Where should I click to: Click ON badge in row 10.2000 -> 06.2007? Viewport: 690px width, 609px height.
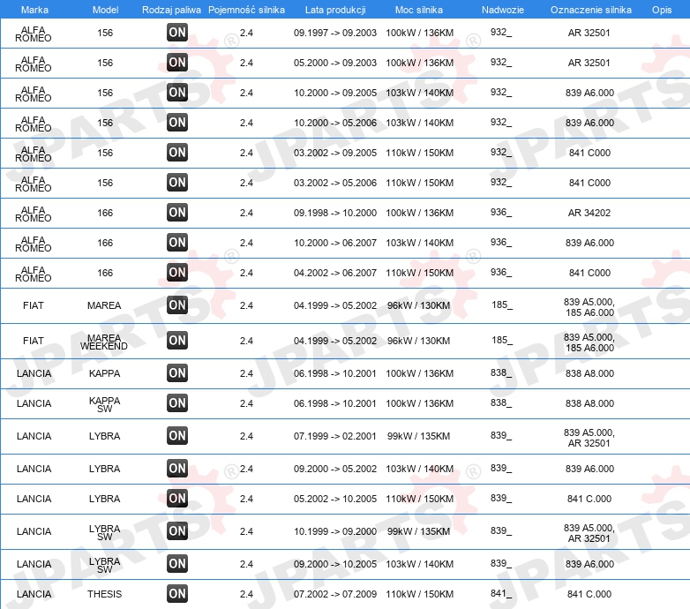tap(177, 242)
